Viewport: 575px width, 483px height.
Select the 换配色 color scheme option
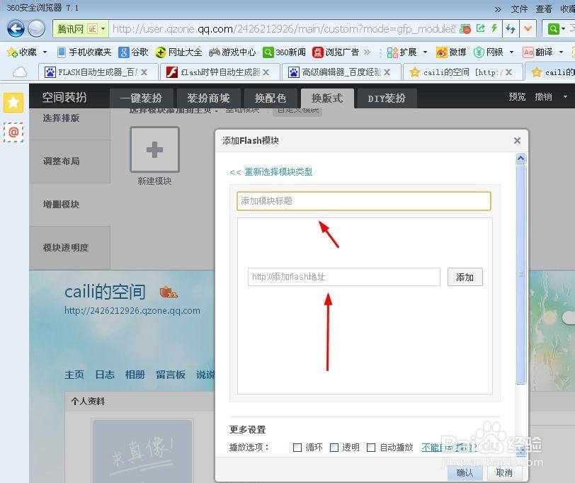point(270,98)
